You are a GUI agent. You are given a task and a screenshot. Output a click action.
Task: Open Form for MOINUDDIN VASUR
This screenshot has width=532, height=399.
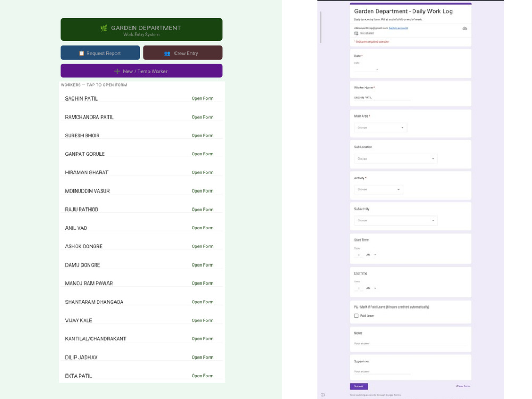click(x=203, y=191)
